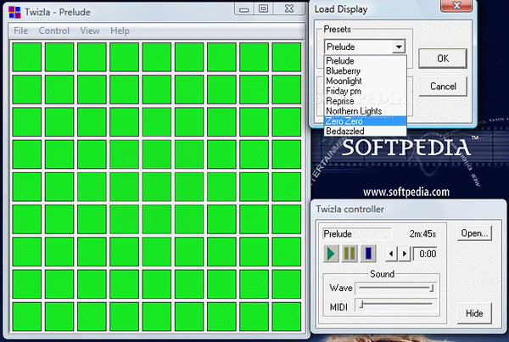Viewport: 509px width, 342px height.
Task: Pause playback in Twizla controller
Action: pyautogui.click(x=350, y=254)
